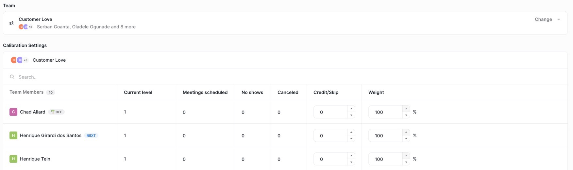Click the Team Members column header
Screen dimensions: 573x170
pos(26,92)
